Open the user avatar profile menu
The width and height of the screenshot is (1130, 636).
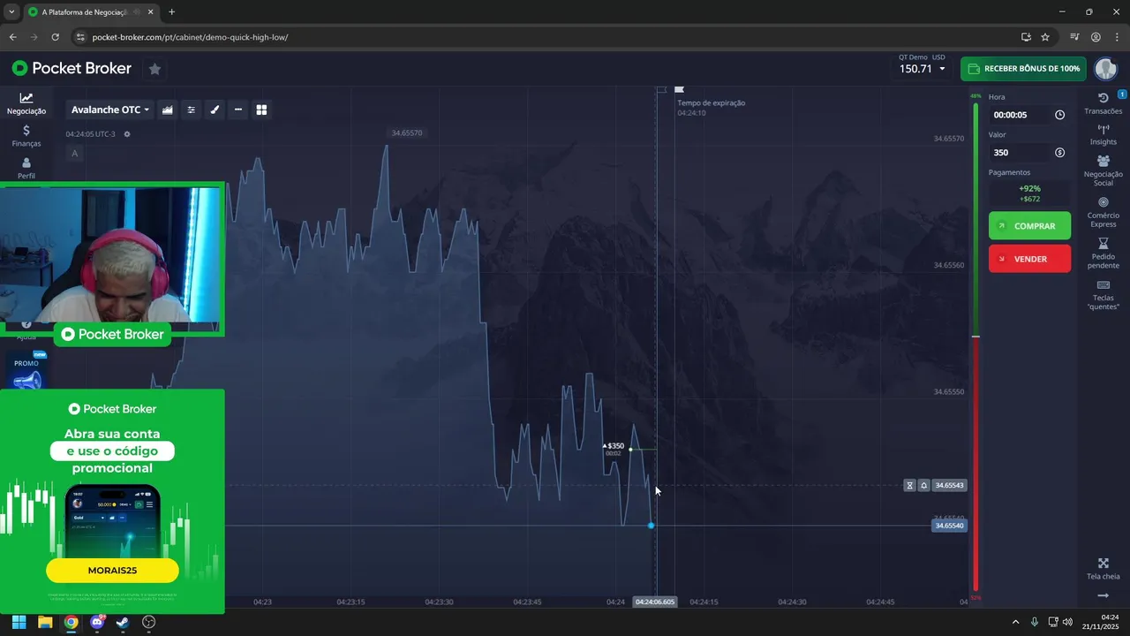1105,68
